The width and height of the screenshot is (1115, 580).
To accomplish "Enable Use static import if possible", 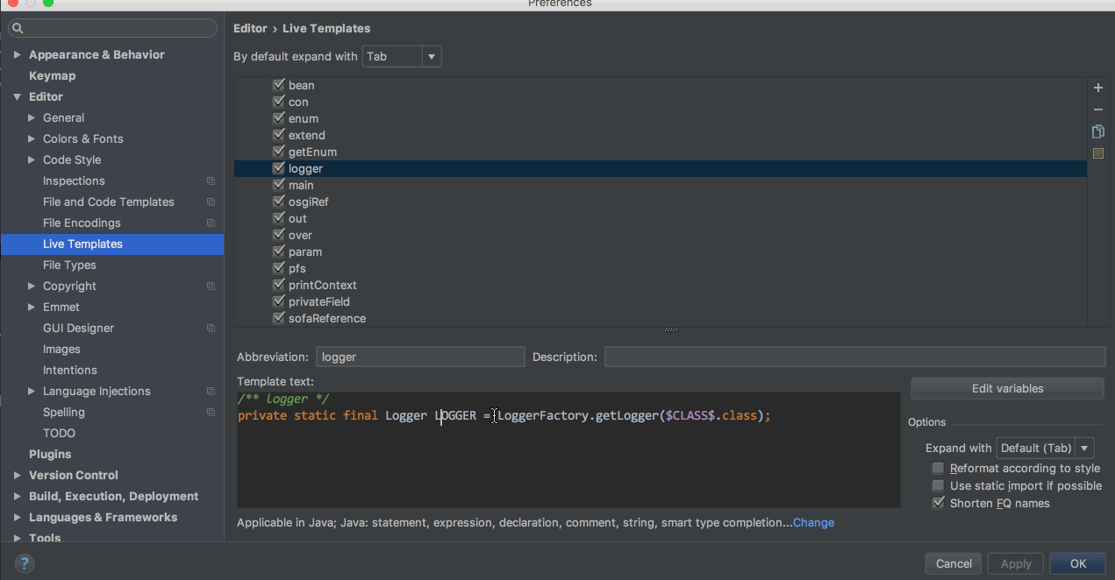I will point(939,486).
